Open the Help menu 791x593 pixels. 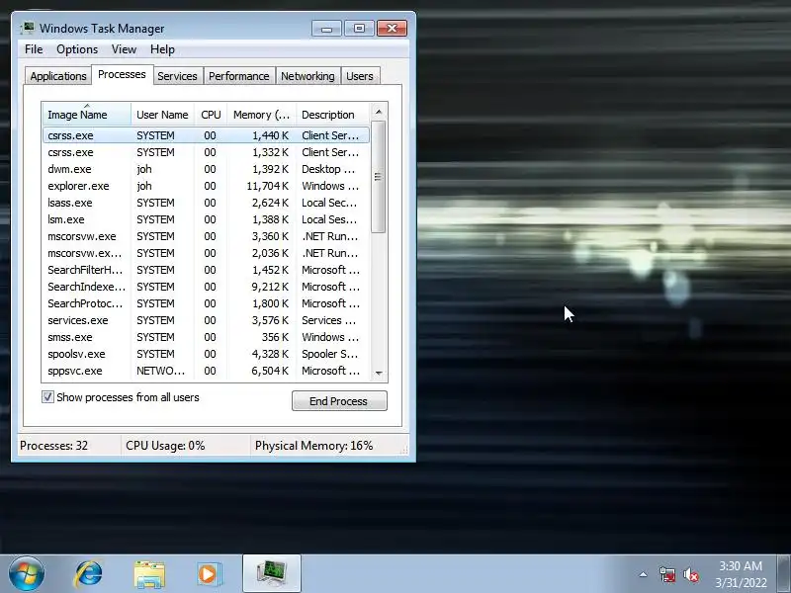click(x=162, y=49)
